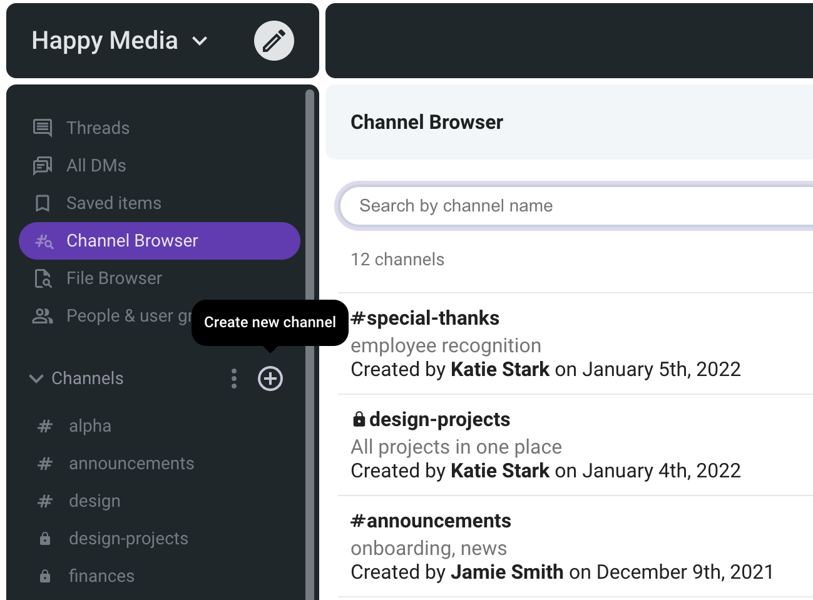Open Channels section three-dot options menu
Image resolution: width=813 pixels, height=600 pixels.
[x=234, y=379]
